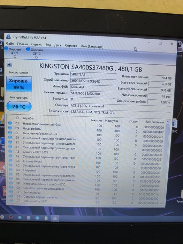The height and width of the screenshot is (244, 183).
Task: Click the total host reads value 514 GB
Action: [x=160, y=78]
